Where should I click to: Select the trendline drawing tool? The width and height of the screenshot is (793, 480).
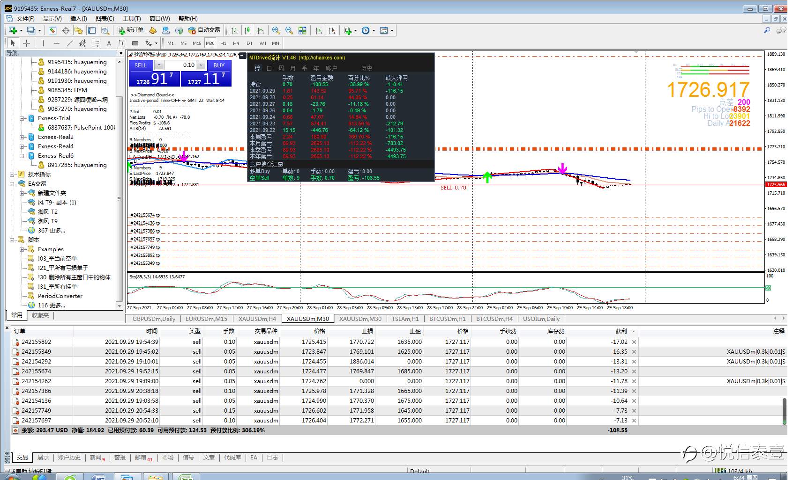[x=69, y=43]
